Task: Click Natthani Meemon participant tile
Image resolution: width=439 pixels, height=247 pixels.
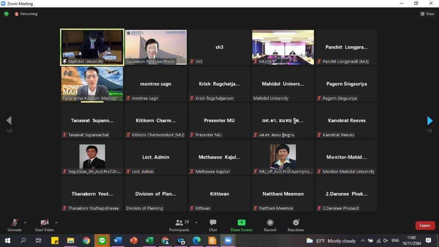Action: point(283,194)
